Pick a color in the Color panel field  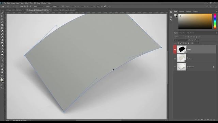195,21
